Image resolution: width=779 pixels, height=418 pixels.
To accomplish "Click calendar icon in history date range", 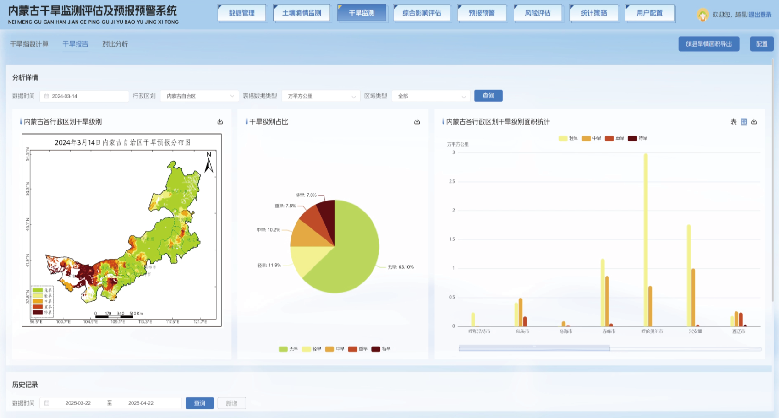I will [x=47, y=403].
